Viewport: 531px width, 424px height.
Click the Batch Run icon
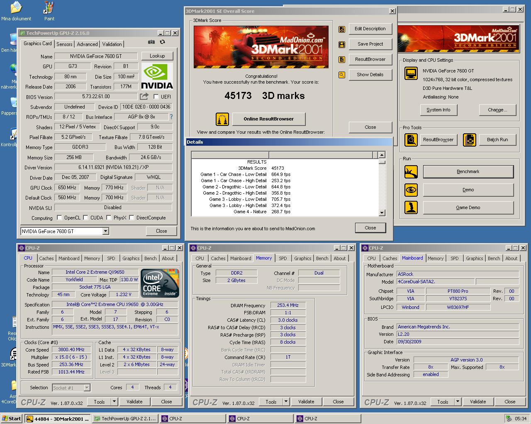coord(469,140)
